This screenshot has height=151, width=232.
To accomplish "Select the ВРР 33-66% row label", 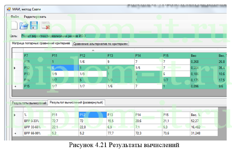I will (x=37, y=127).
